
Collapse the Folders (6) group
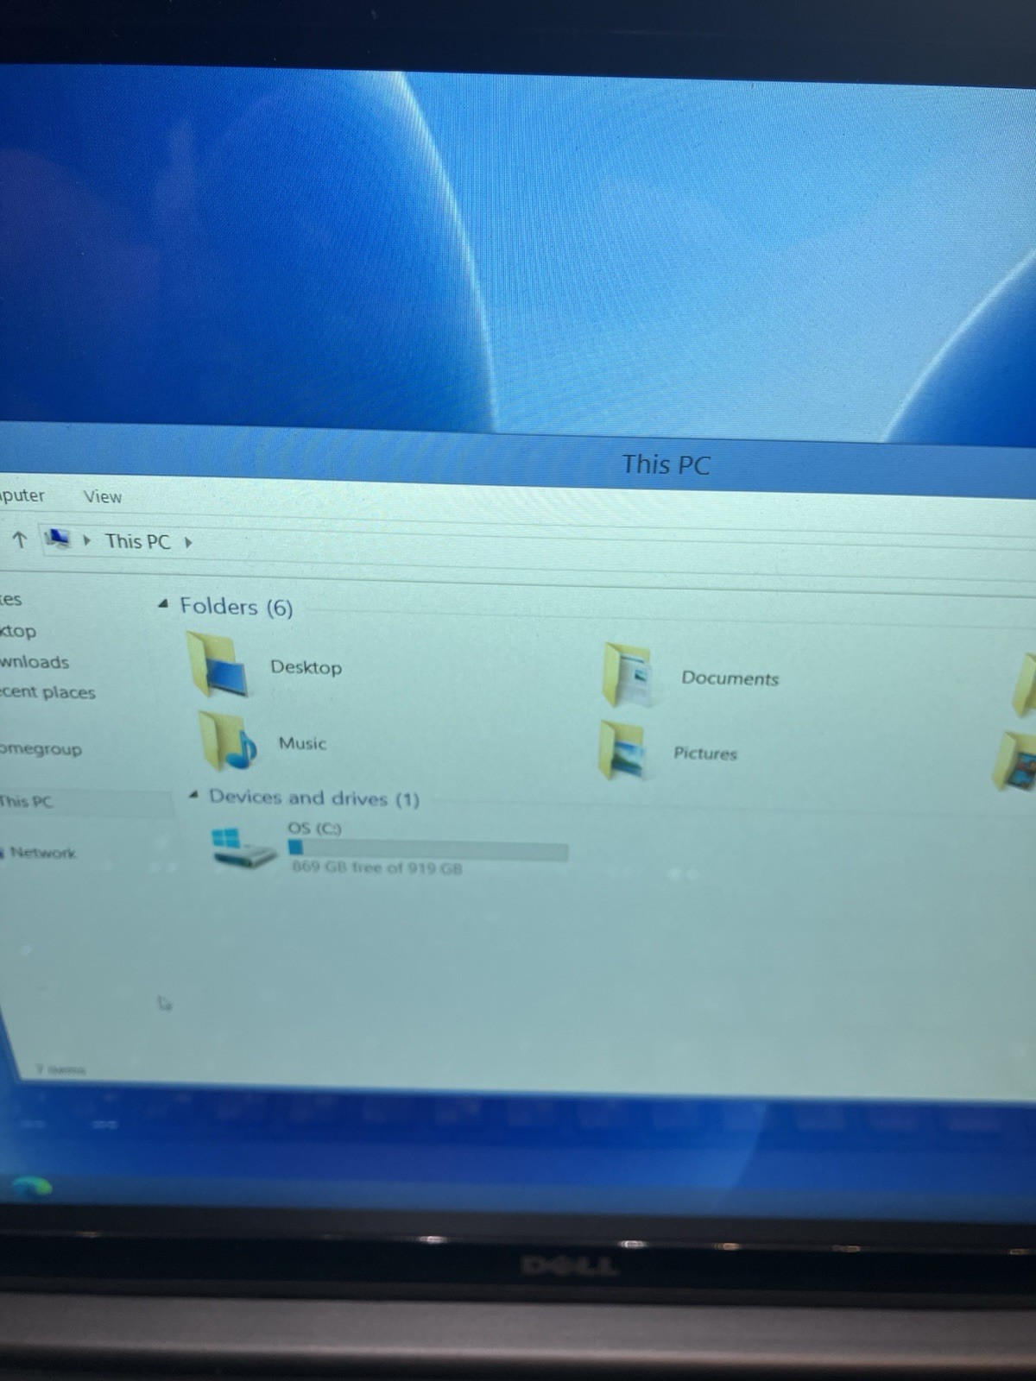(163, 604)
